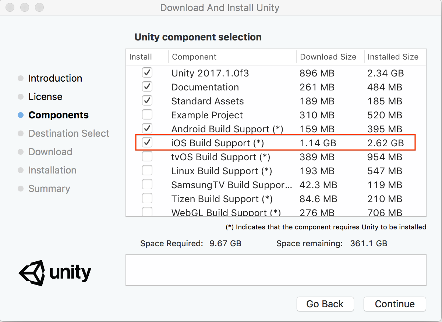Click the empty component description box
442x322 pixels.
click(x=276, y=270)
